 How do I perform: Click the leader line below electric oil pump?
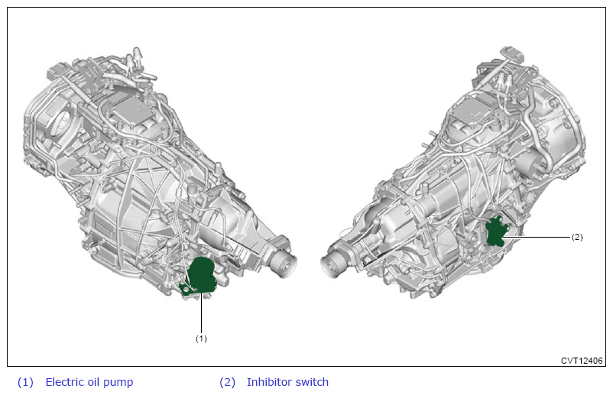tap(201, 312)
